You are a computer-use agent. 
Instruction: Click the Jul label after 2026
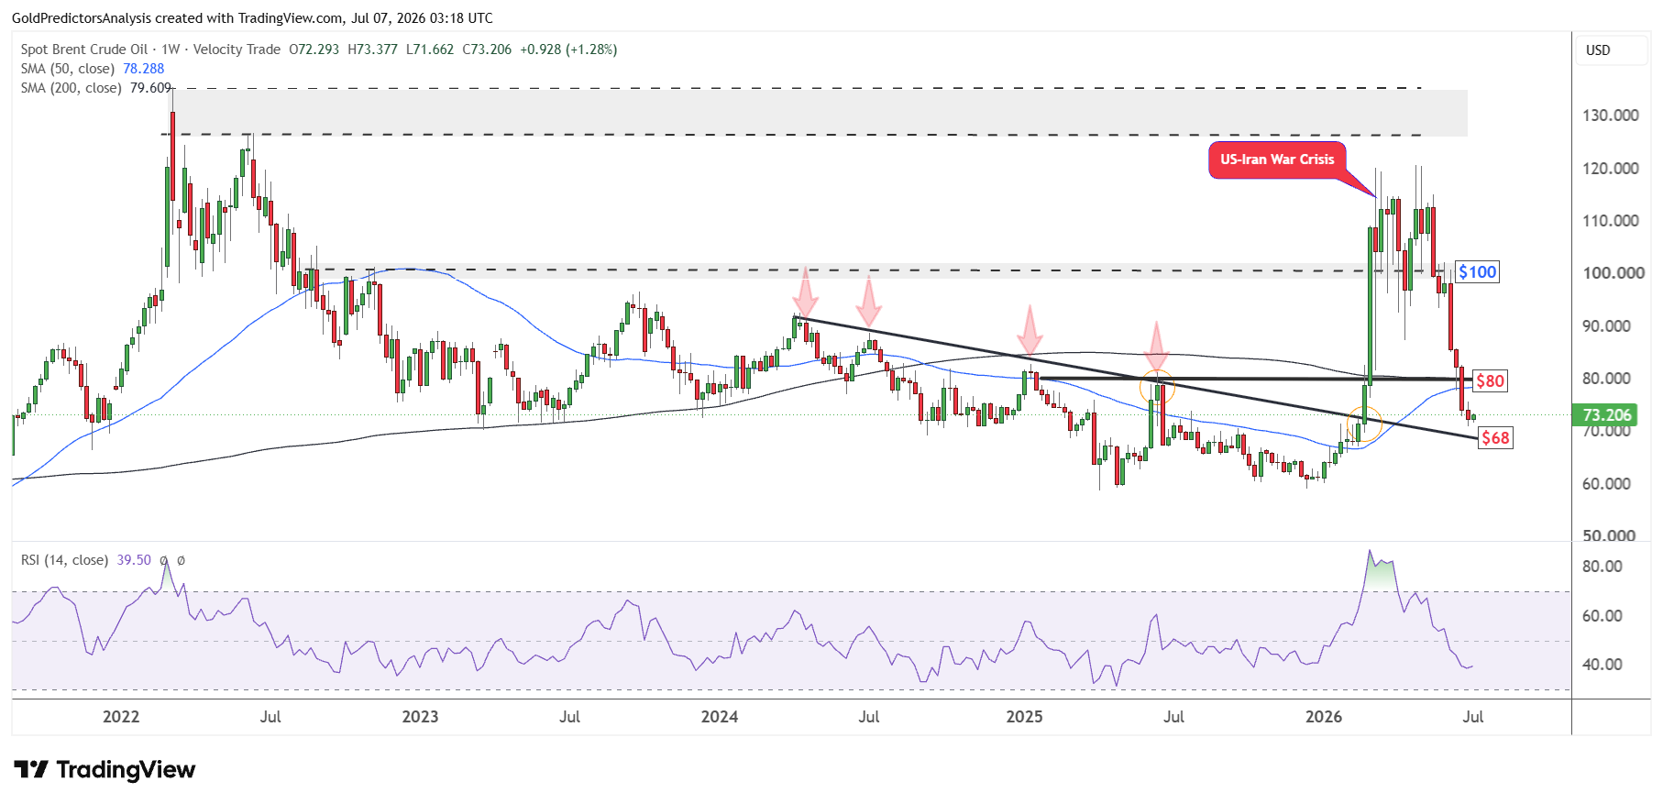[1472, 717]
